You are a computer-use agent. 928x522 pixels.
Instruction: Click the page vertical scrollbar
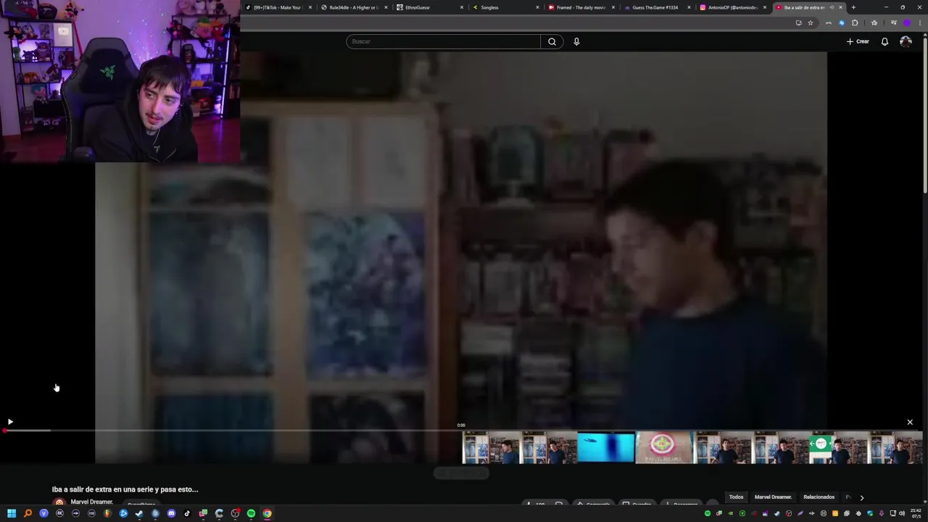(925, 116)
